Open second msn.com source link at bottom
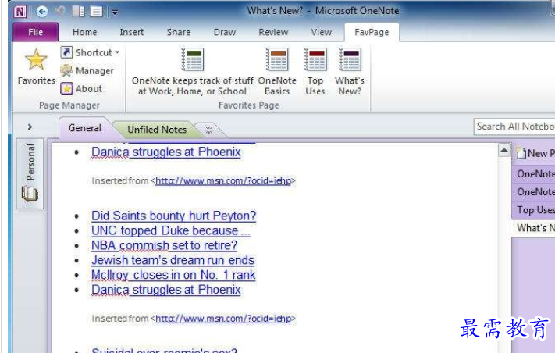The image size is (555, 353). [x=223, y=319]
